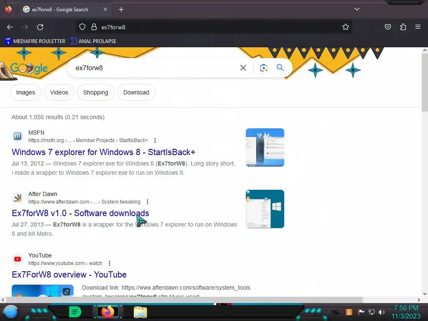This screenshot has width=428, height=321.
Task: Clear the search box with the X
Action: click(x=243, y=68)
